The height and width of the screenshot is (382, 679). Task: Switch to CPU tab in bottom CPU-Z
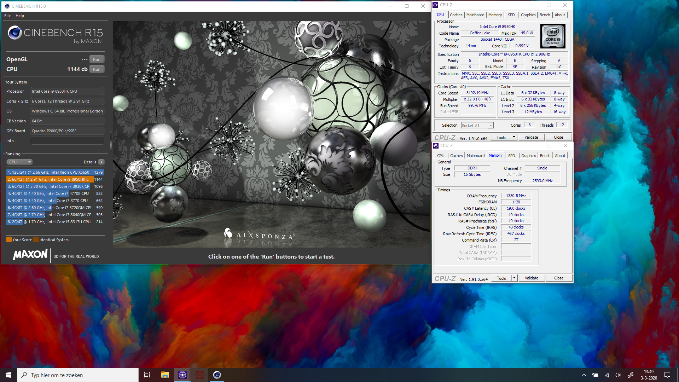441,156
